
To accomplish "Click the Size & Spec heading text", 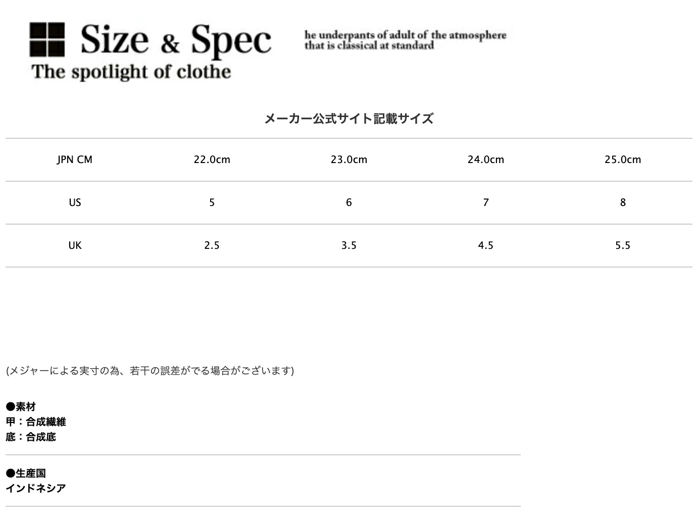I will 176,39.
